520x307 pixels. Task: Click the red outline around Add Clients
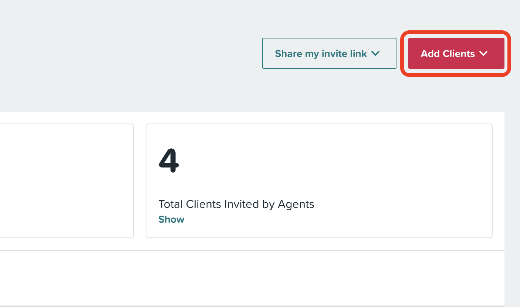[x=456, y=32]
